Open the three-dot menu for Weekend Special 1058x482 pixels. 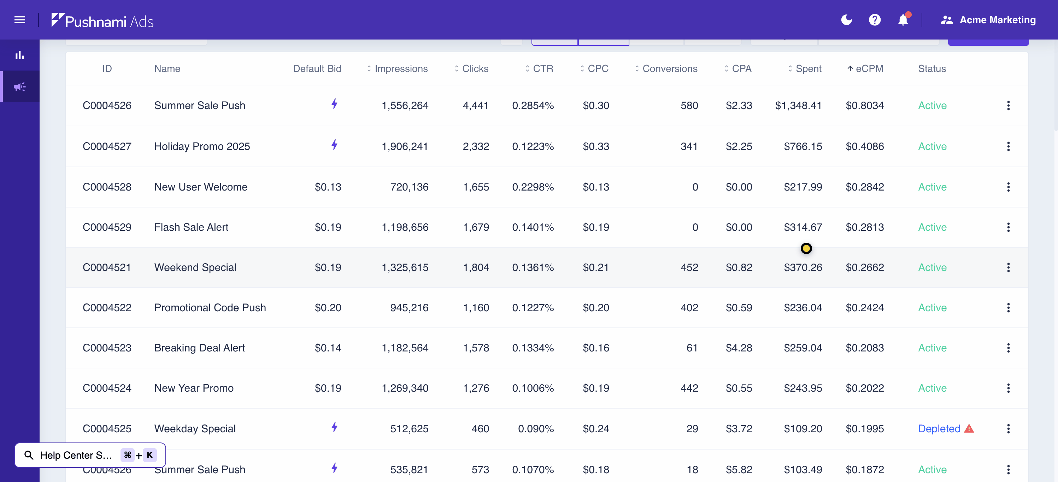1008,267
